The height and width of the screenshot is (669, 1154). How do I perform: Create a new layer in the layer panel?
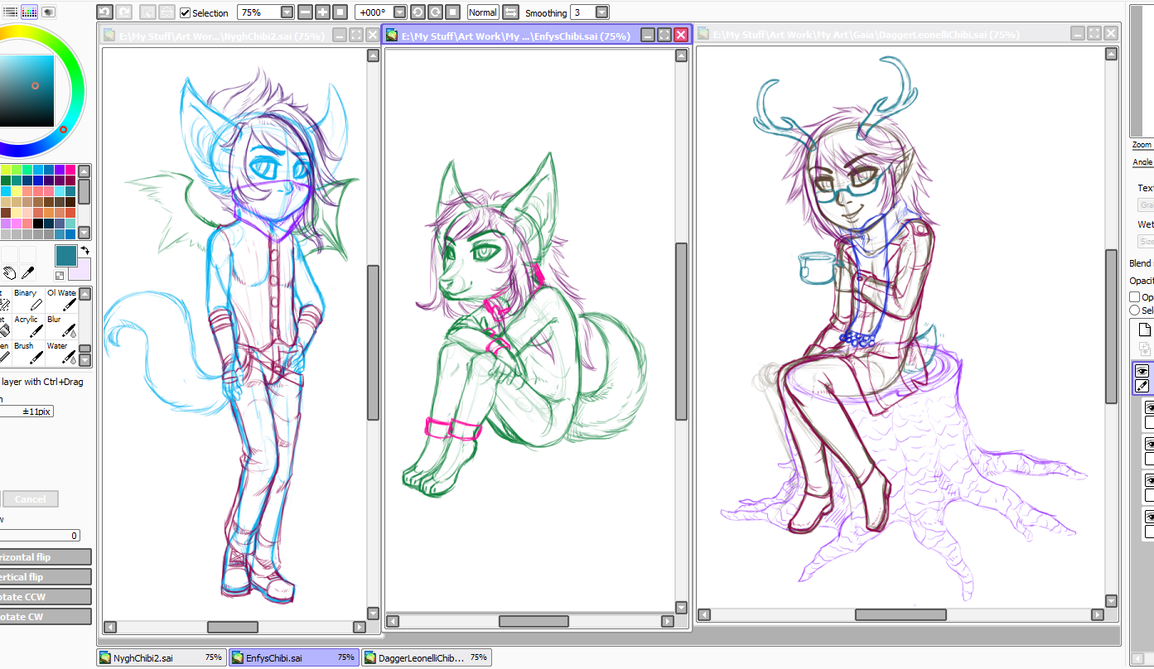click(1144, 330)
